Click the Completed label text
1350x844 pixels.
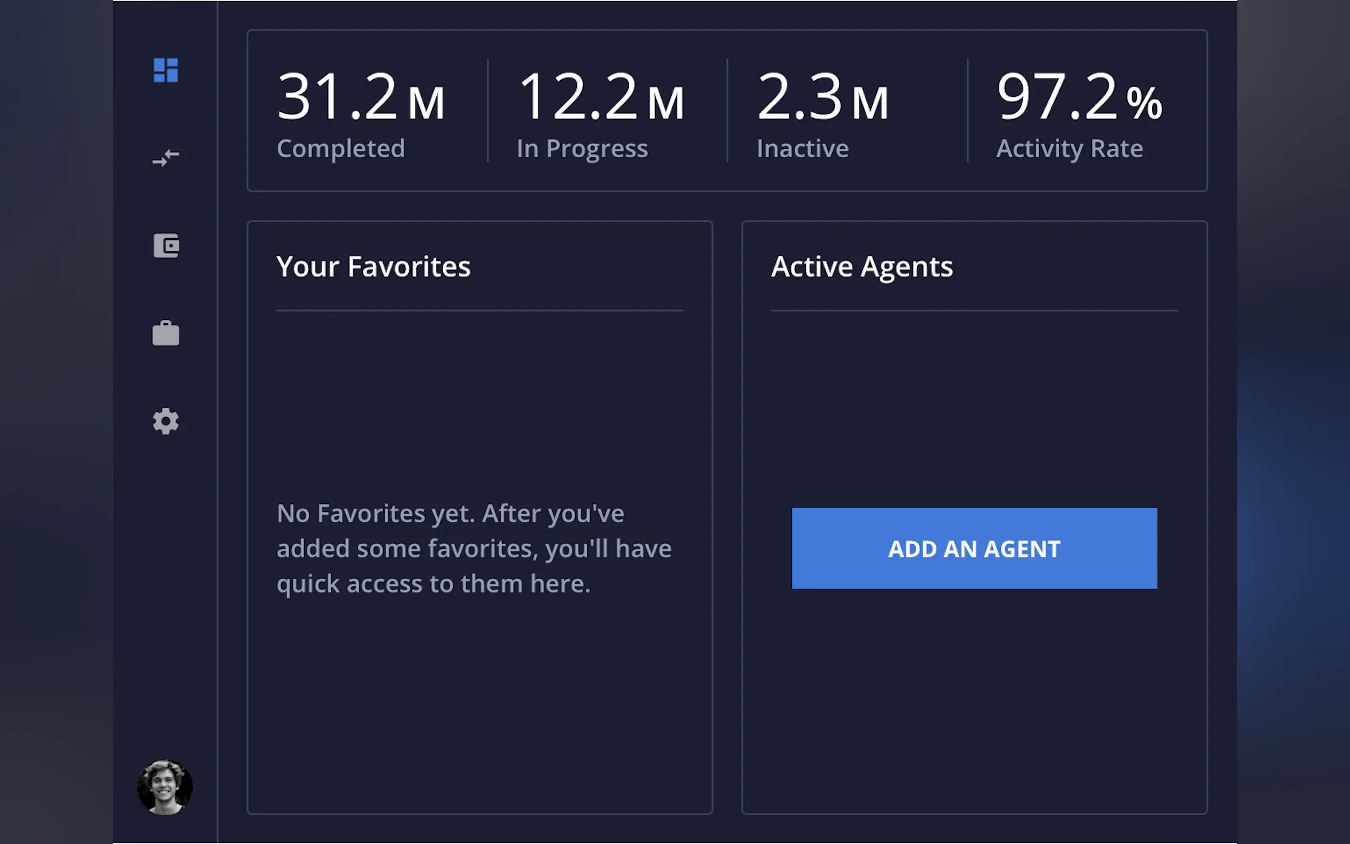[x=341, y=148]
